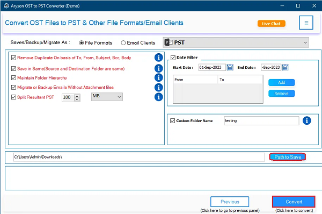Click info icon for Maintain Folder Hierarchy

(x=158, y=77)
